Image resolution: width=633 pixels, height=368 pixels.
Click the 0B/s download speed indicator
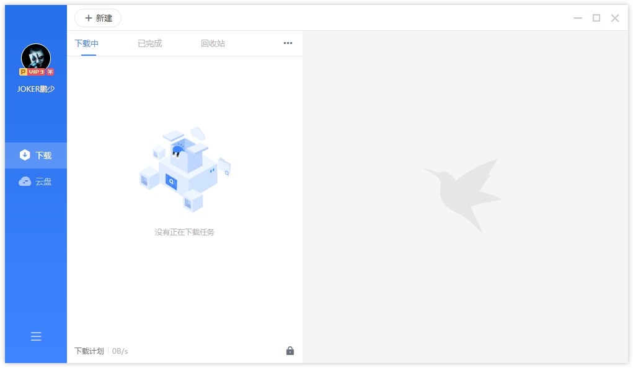click(120, 351)
